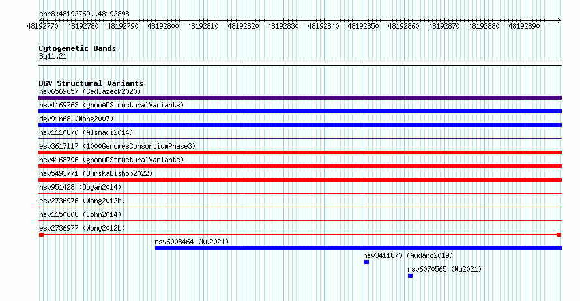Select the red nsv4168796 variant bar
This screenshot has height=301, width=580.
pyautogui.click(x=300, y=166)
